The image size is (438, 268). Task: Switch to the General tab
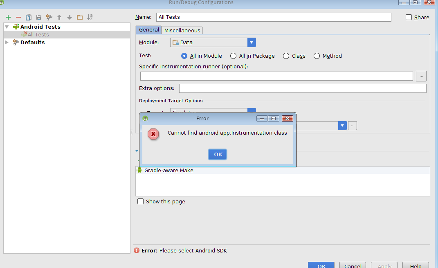pos(149,30)
